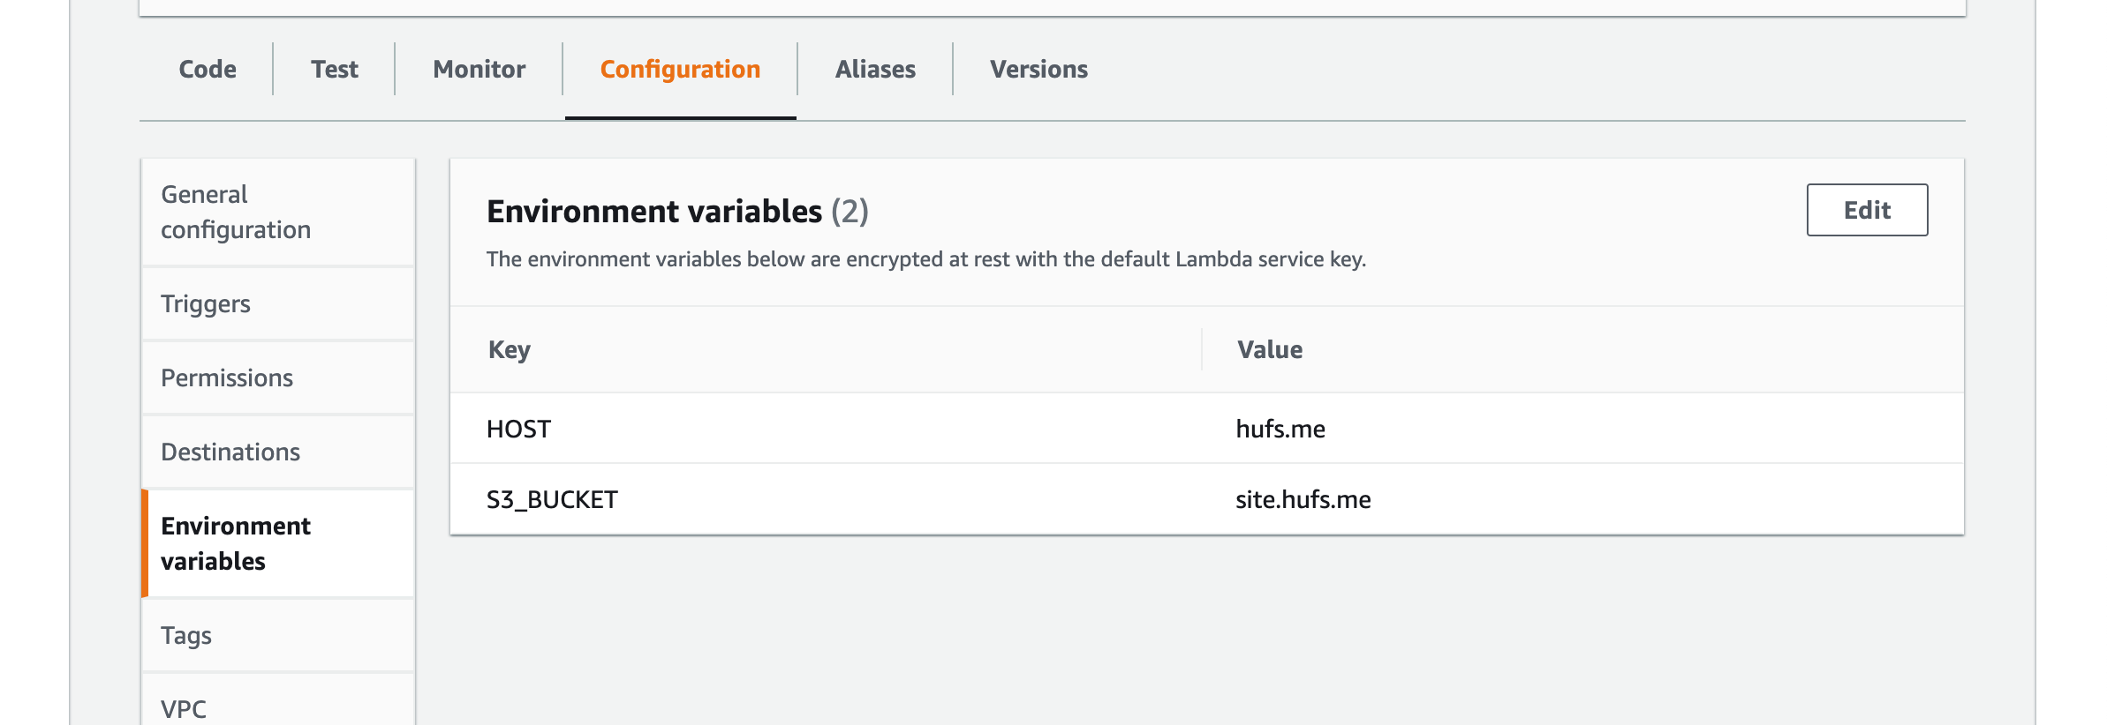This screenshot has height=725, width=2107.
Task: Open General configuration in sidebar
Action: (x=236, y=212)
